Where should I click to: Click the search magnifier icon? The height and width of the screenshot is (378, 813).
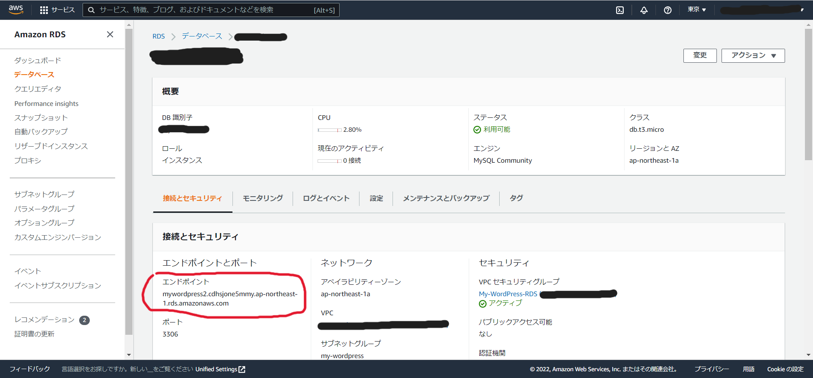[x=91, y=10]
